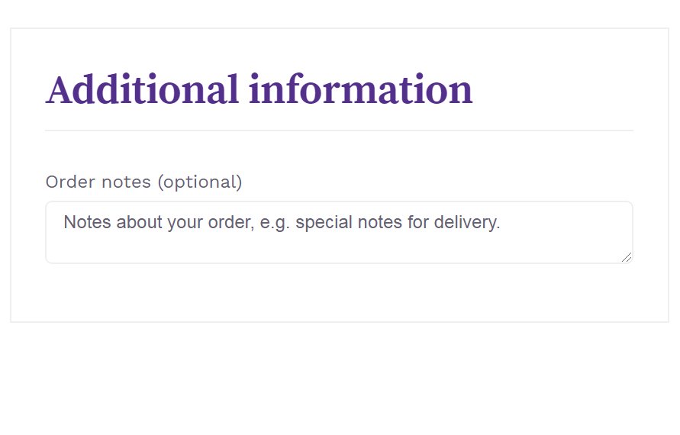Click the word "Notes" in the placeholder
Screen dimensions: 680x435
click(x=88, y=222)
